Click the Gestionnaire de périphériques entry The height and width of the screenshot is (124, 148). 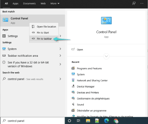pos(93,99)
